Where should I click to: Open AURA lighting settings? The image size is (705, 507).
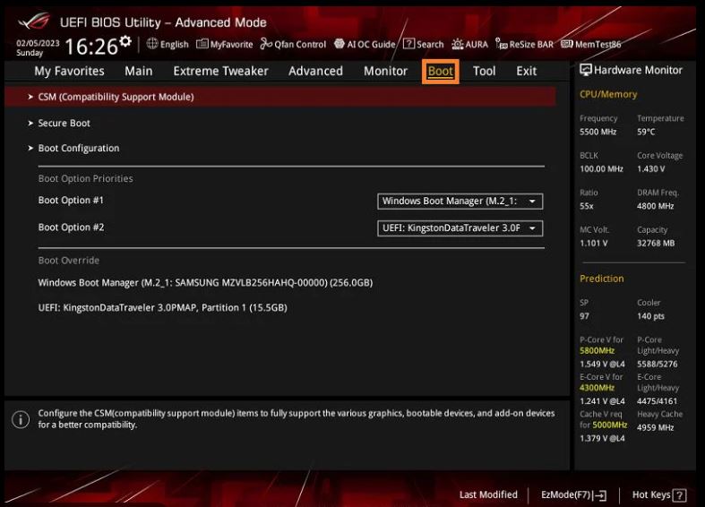pos(470,44)
